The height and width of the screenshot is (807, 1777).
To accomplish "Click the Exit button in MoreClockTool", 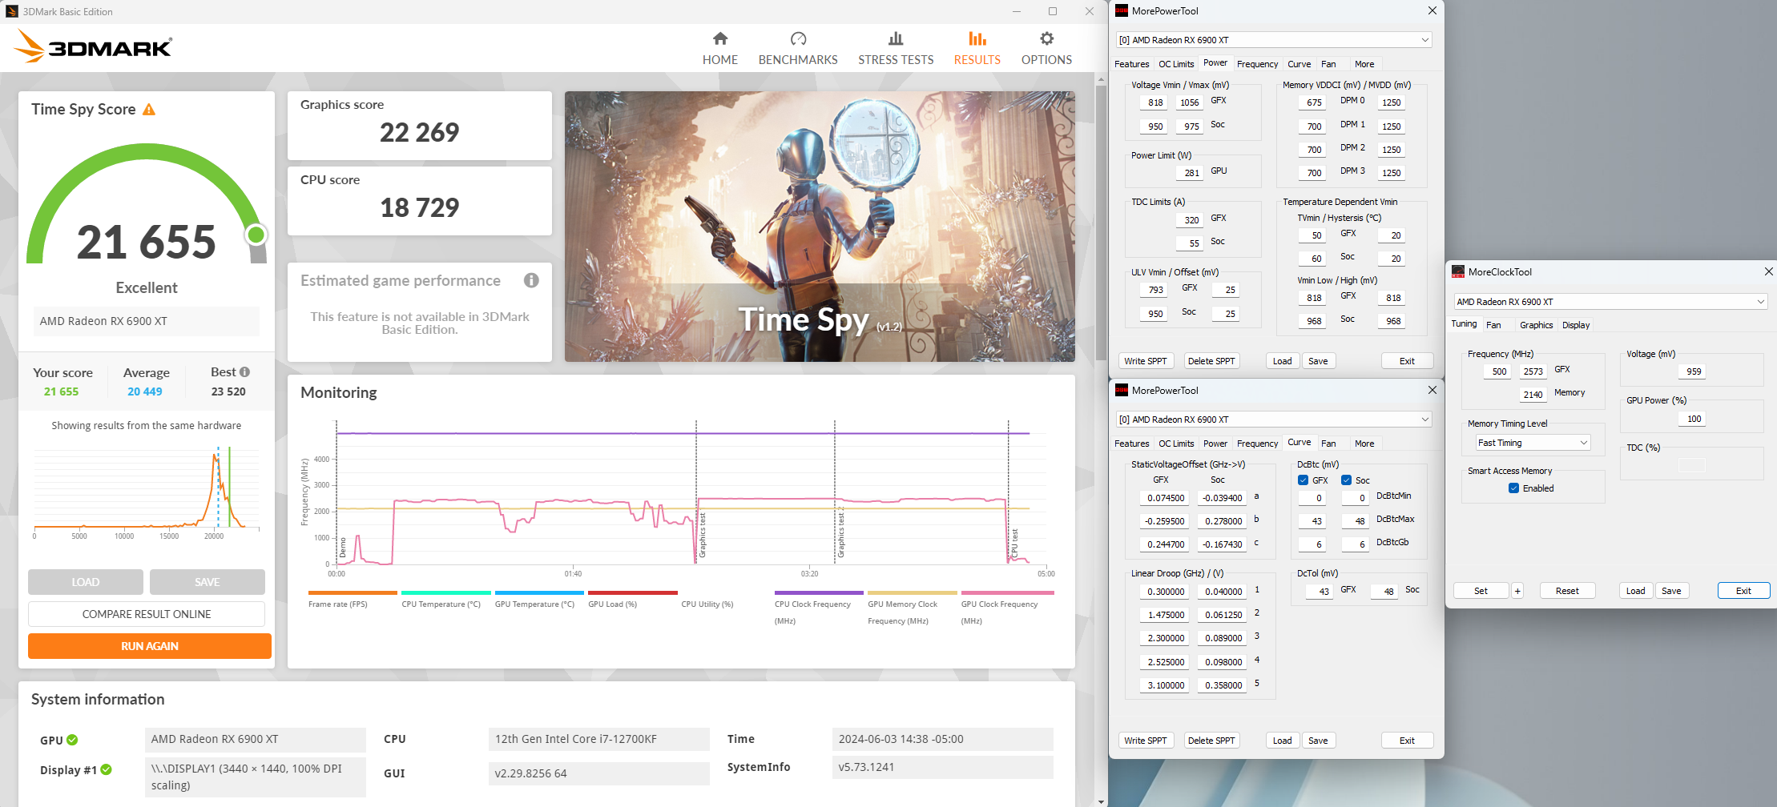I will pyautogui.click(x=1743, y=591).
